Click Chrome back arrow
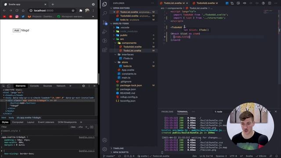Screen dimensions: 281x158 4,11
